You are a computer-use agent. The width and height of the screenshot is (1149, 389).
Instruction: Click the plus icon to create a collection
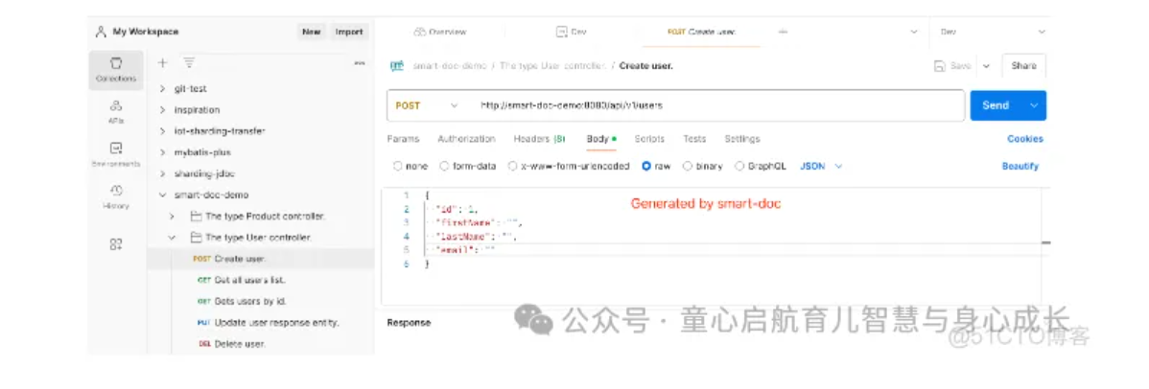tap(163, 63)
